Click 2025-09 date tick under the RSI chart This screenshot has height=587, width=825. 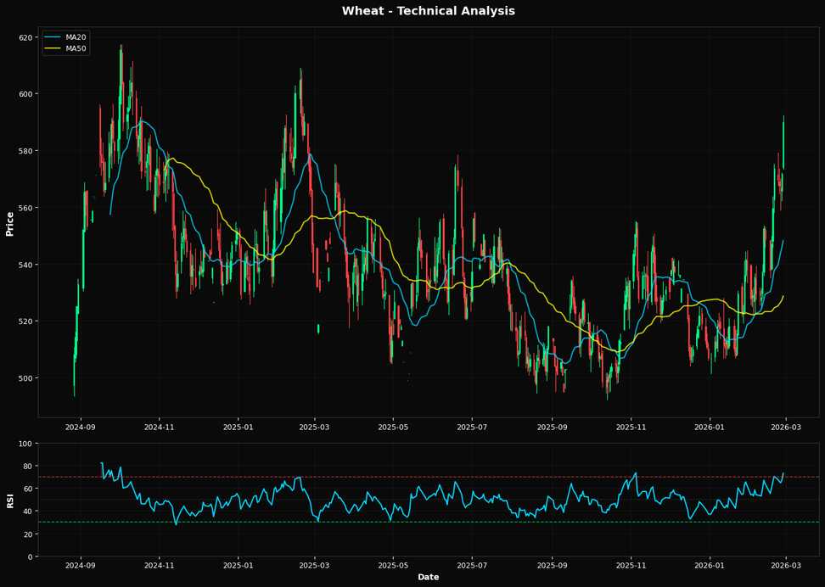[552, 567]
